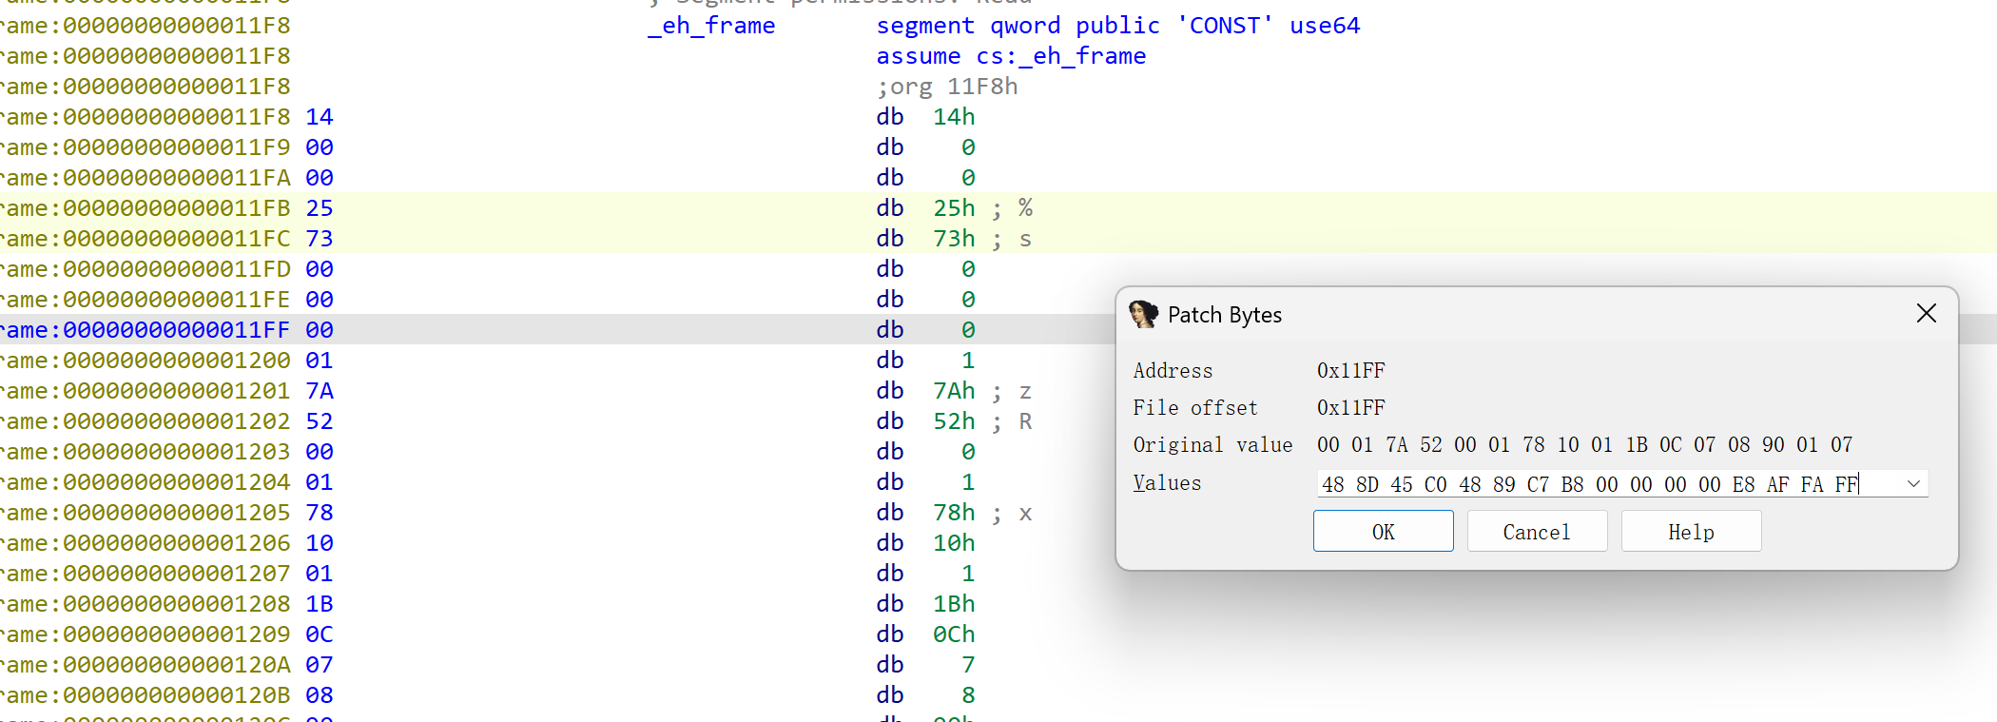Click the File offset value 0x11FF
Screen dimensions: 1997x722
tap(1350, 408)
